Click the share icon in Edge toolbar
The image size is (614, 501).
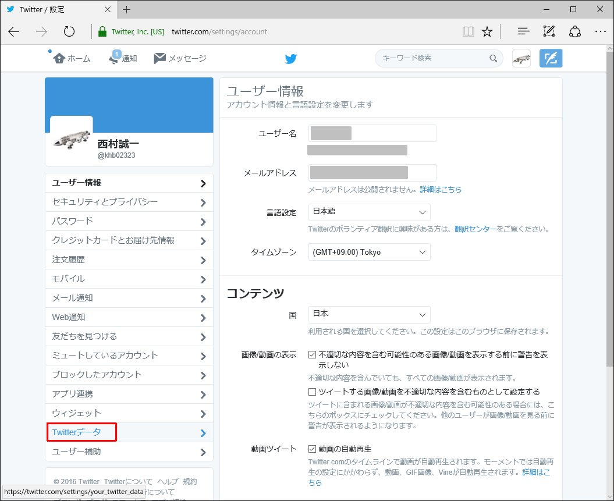tap(575, 31)
